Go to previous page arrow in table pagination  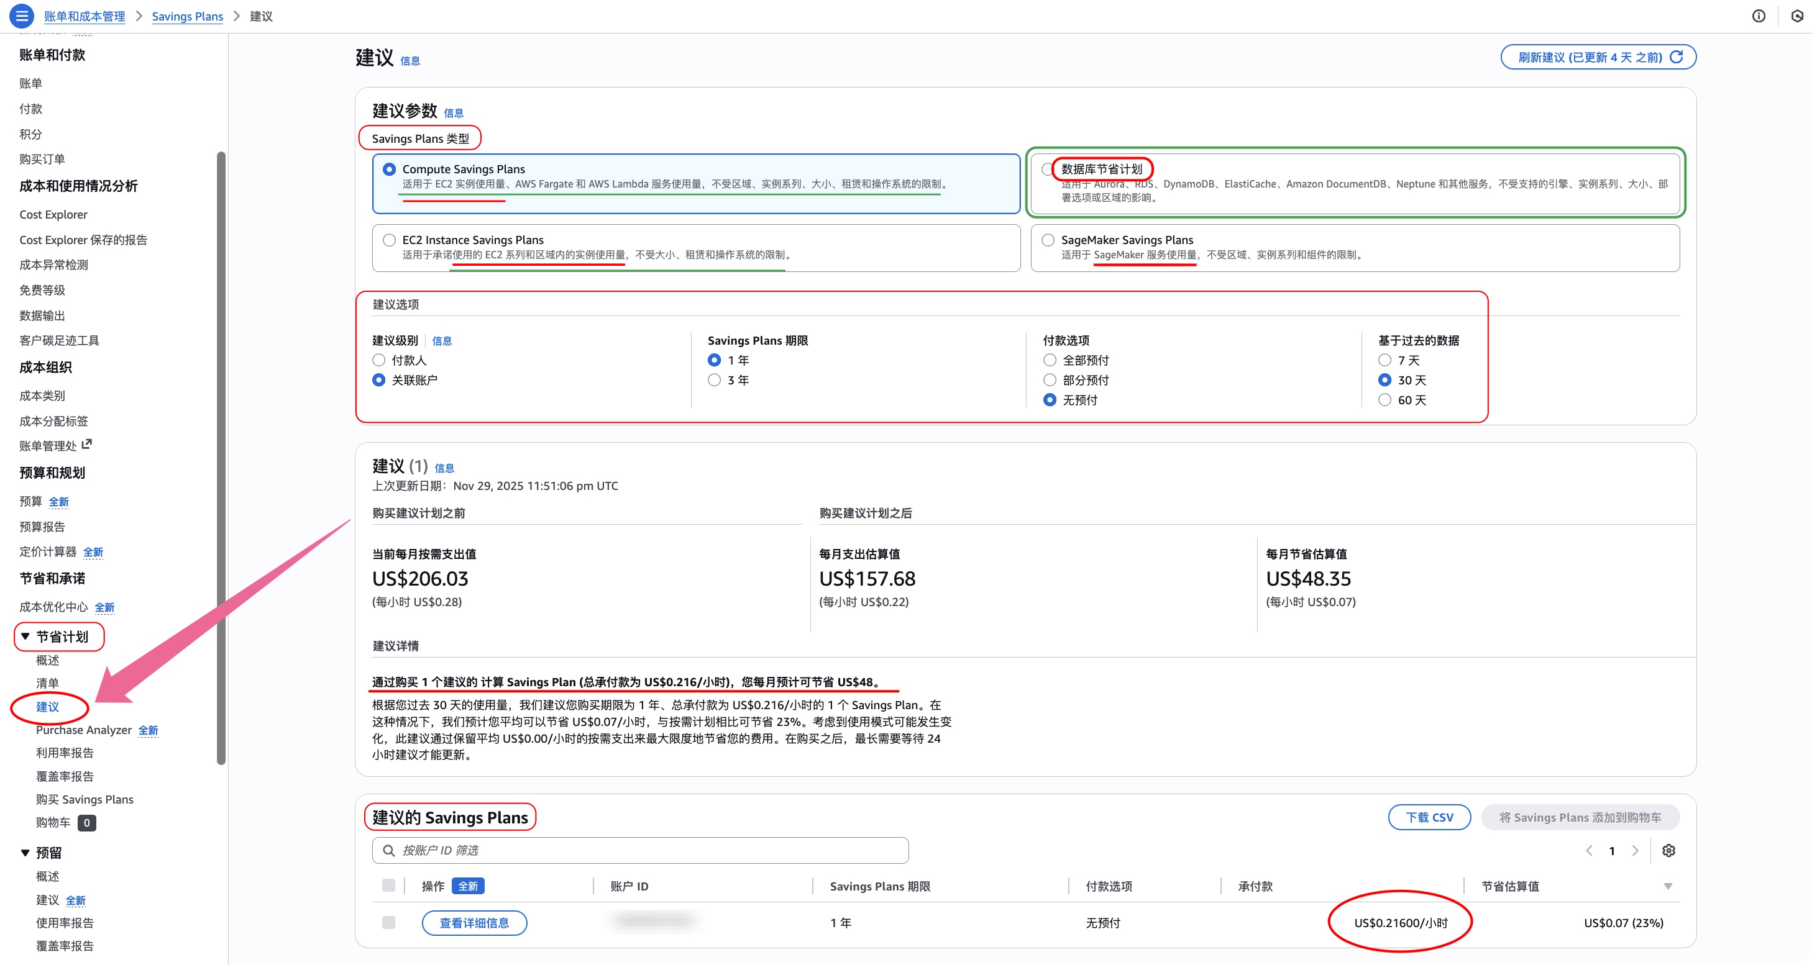coord(1589,851)
